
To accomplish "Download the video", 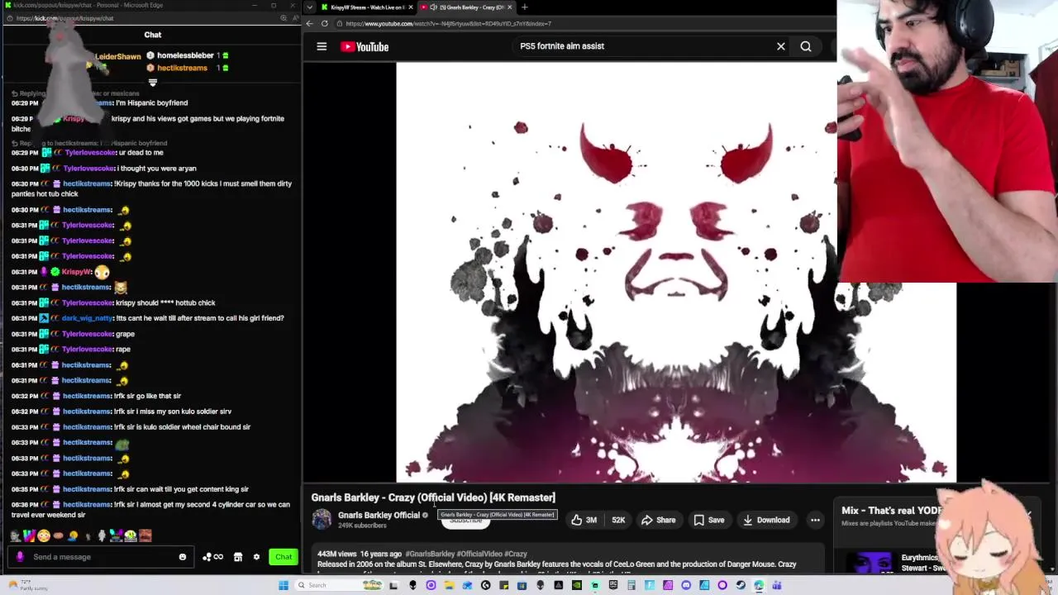I will [766, 520].
